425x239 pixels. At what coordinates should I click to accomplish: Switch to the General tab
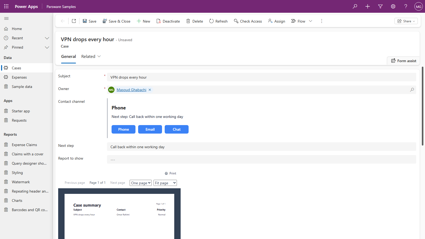(x=69, y=57)
